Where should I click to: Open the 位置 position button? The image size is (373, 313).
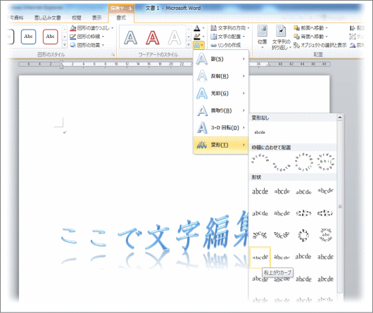(x=262, y=37)
